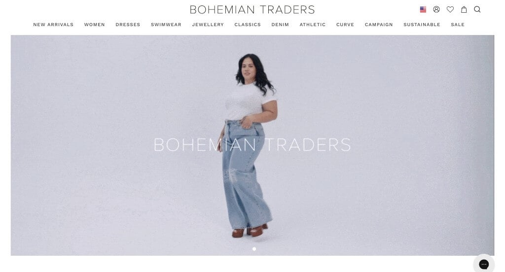
Task: Click the search magnifier icon
Action: (477, 9)
